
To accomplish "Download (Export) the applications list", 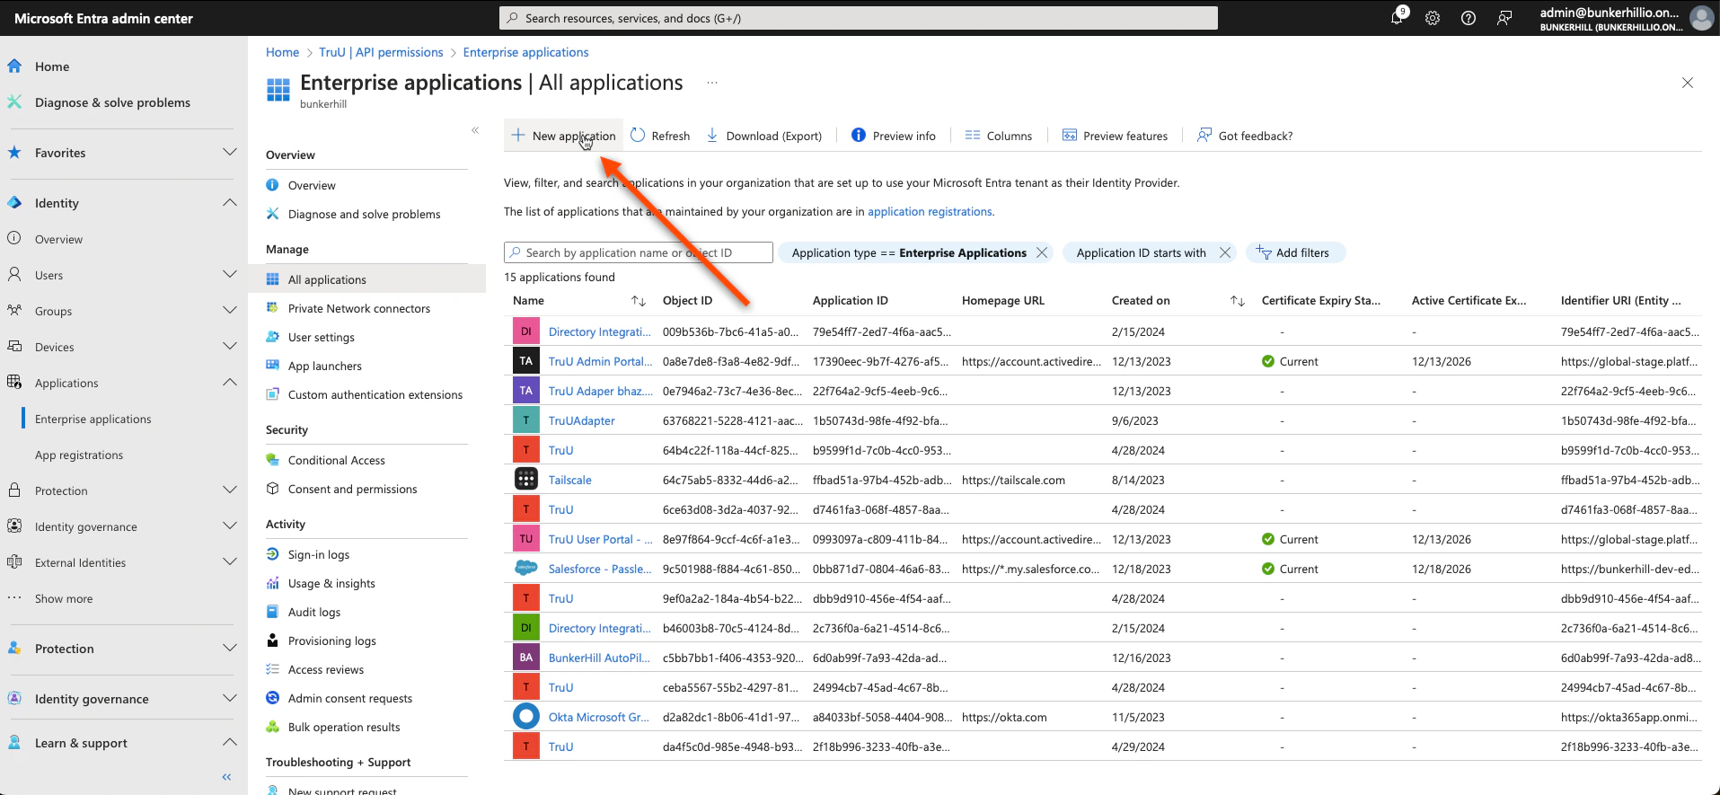I will tap(763, 136).
